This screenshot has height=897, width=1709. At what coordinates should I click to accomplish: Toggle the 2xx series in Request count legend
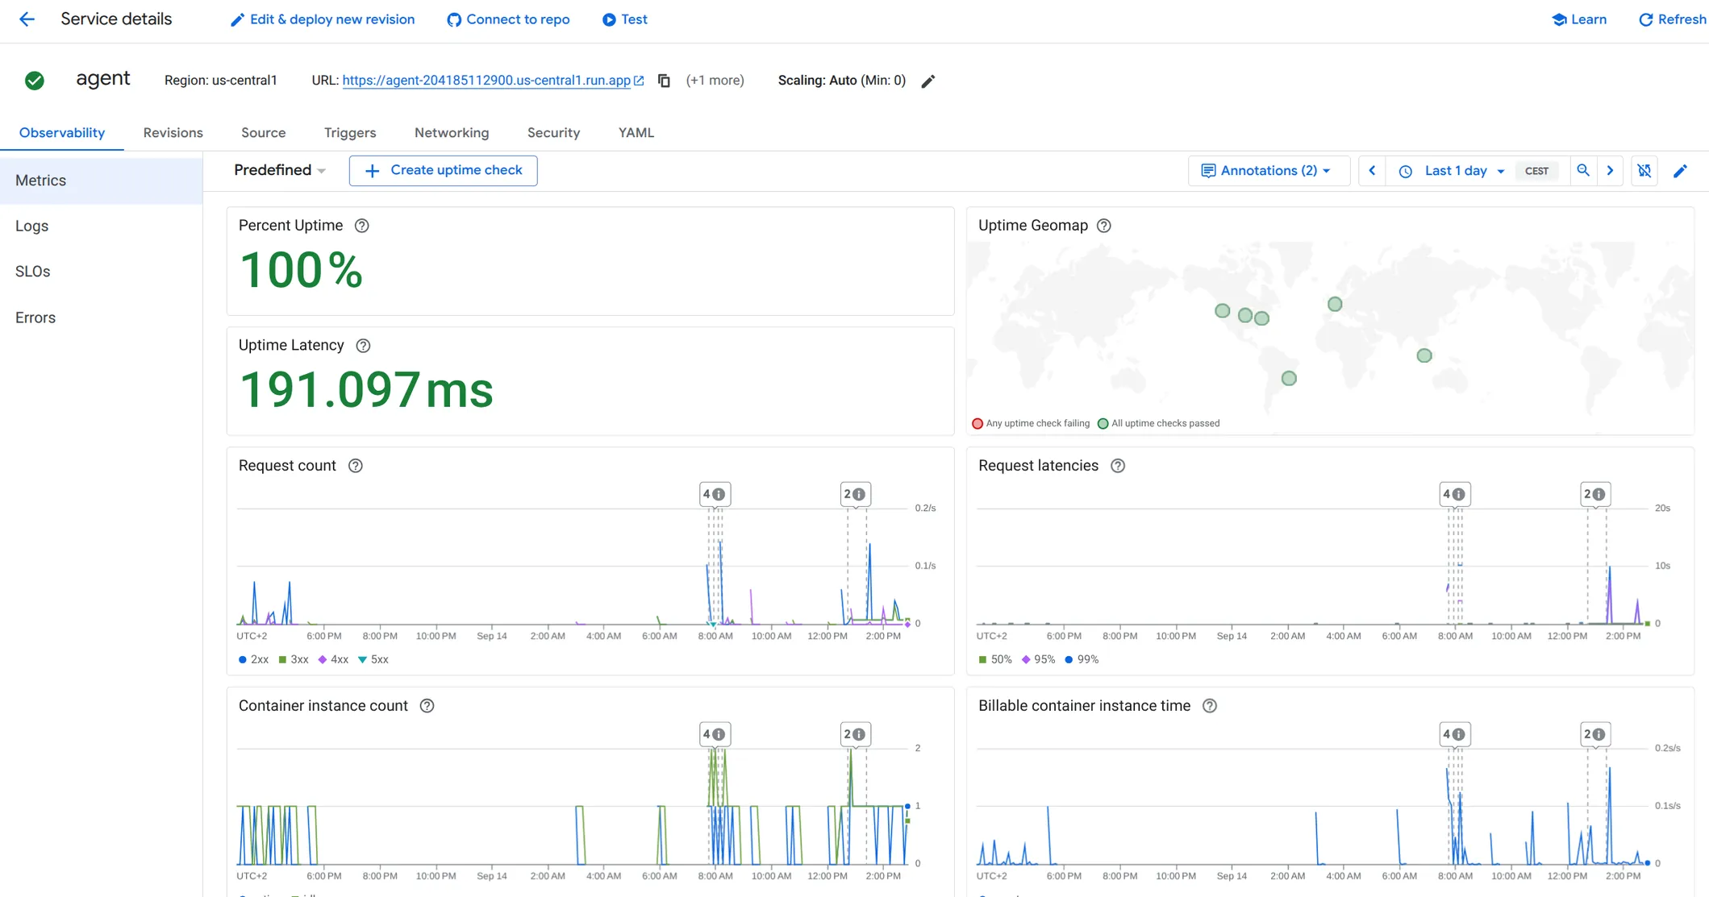pyautogui.click(x=253, y=659)
